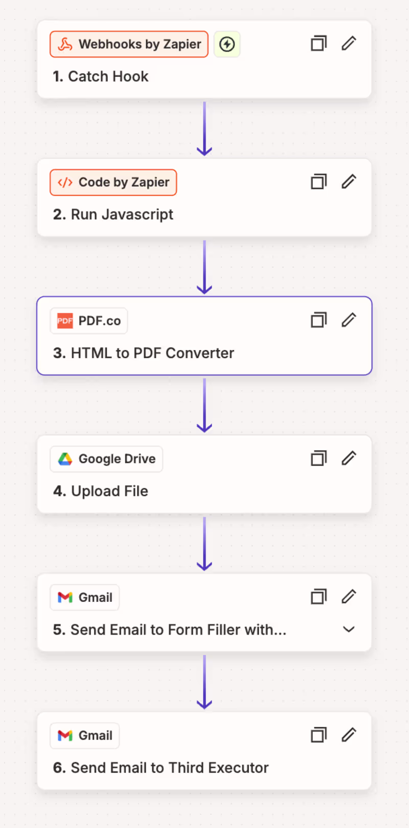Click pencil on Send Email to Third Executor
This screenshot has height=828, width=409.
pos(349,735)
